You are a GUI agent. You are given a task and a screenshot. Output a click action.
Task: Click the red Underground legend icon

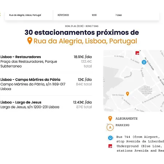tap(110, 146)
